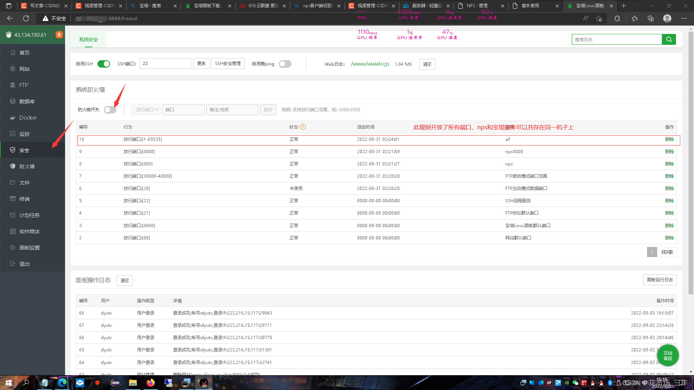
Task: Click the green search log icon
Action: coord(669,39)
